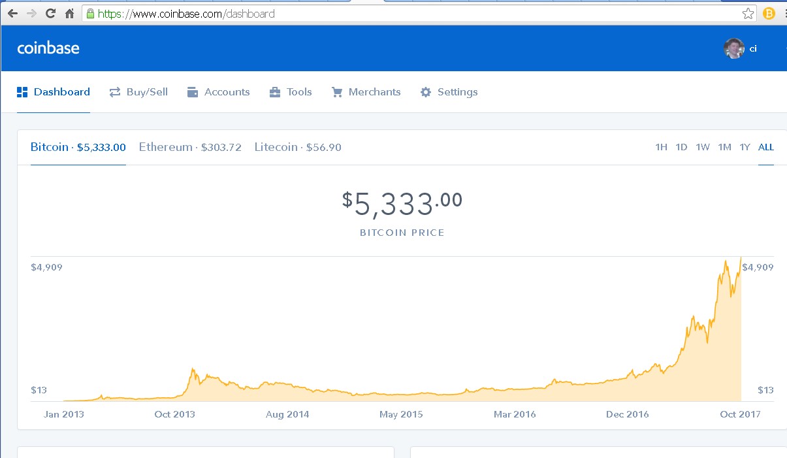
Task: Click the 2017 peak on chart line
Action: pos(741,258)
